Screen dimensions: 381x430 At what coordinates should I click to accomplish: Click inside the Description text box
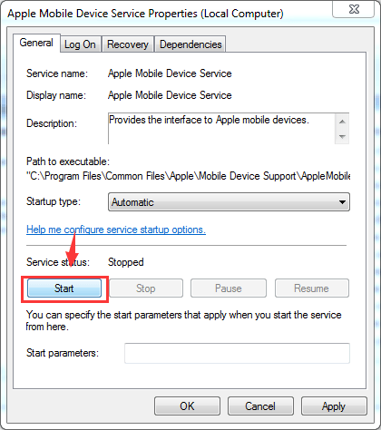tap(221, 129)
